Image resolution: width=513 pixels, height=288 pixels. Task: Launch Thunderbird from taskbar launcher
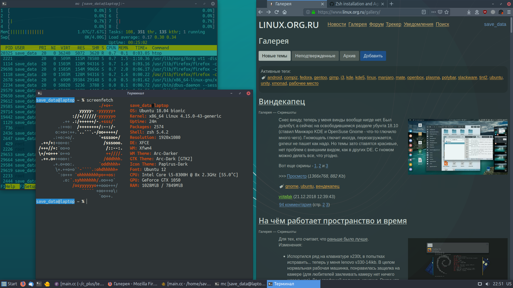tap(31, 284)
